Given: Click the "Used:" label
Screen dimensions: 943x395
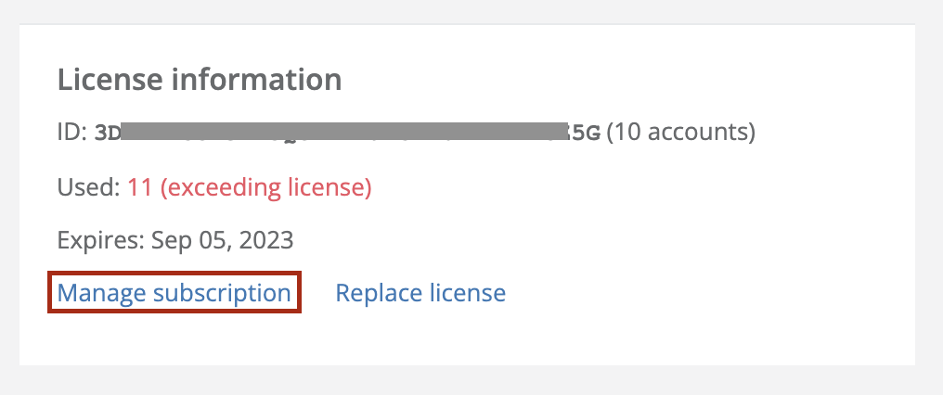Looking at the screenshot, I should tap(88, 187).
